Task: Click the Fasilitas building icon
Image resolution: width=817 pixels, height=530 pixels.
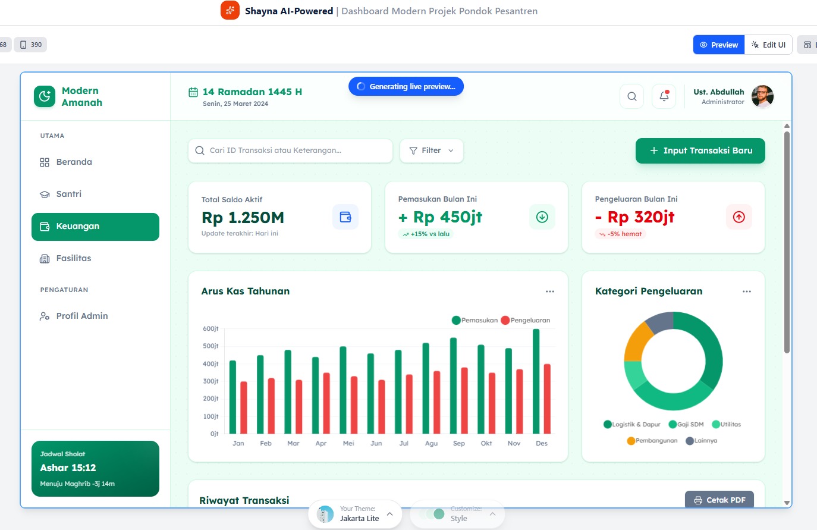Action: tap(45, 258)
